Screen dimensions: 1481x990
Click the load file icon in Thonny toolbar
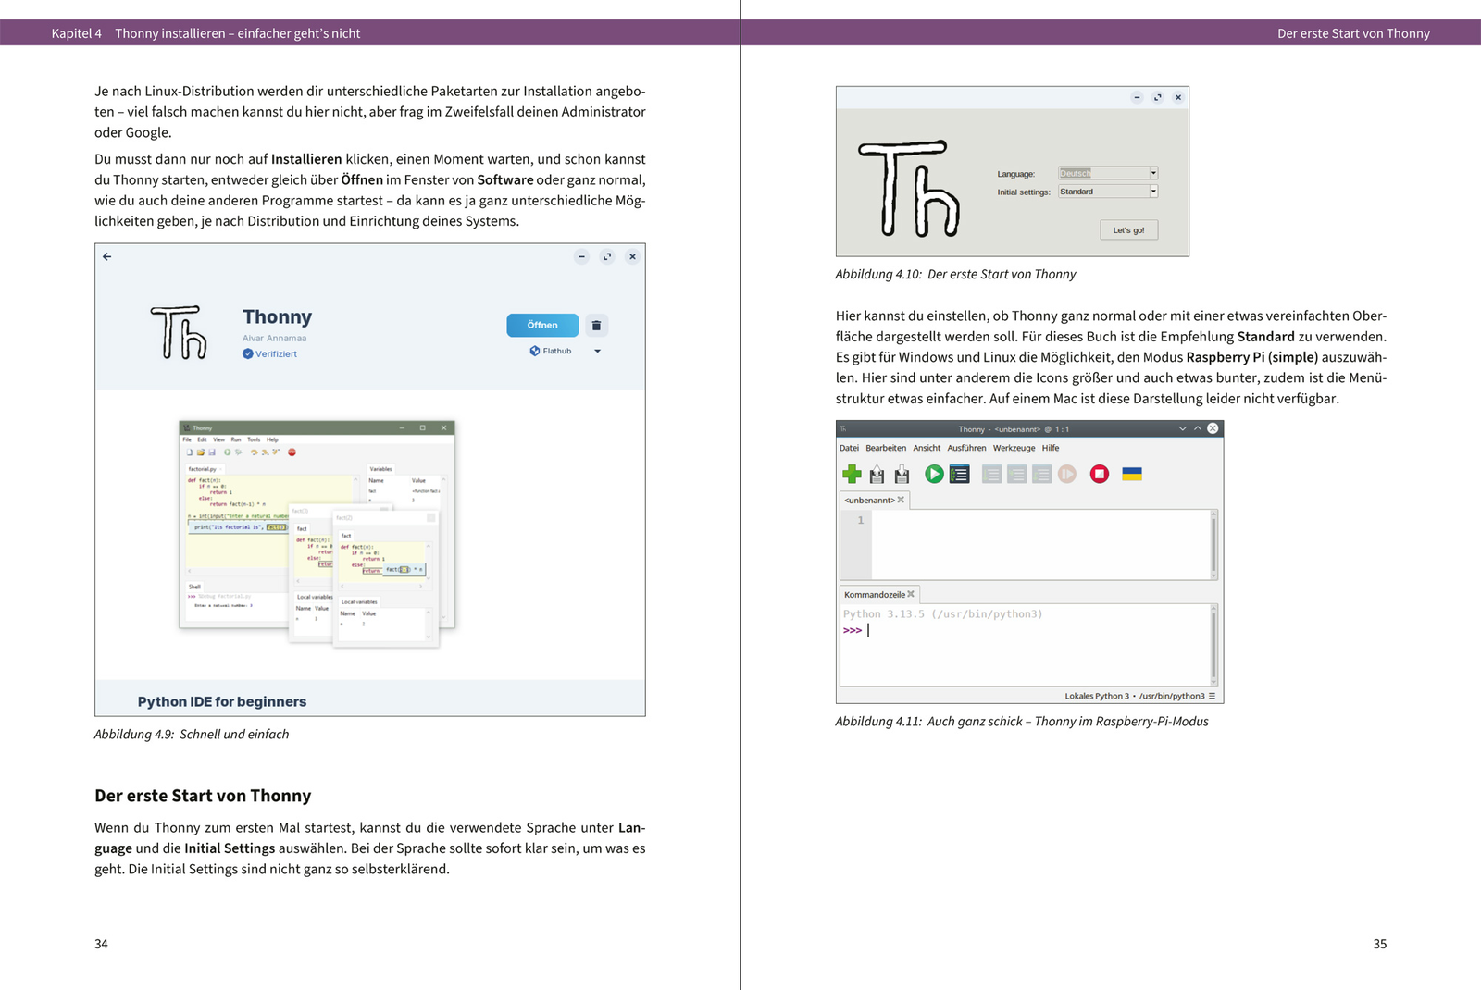877,474
